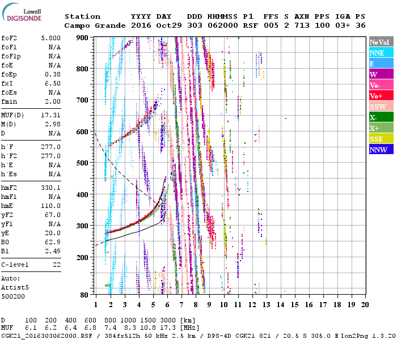Select the NNE cyan legend swatch
The width and height of the screenshot is (397, 340).
pos(381,53)
